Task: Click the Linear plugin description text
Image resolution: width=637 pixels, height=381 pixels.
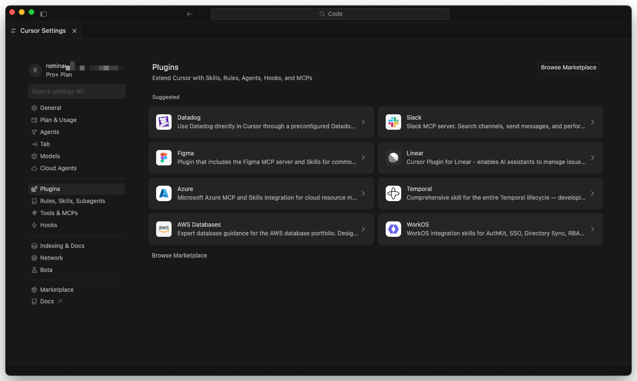Action: 496,162
